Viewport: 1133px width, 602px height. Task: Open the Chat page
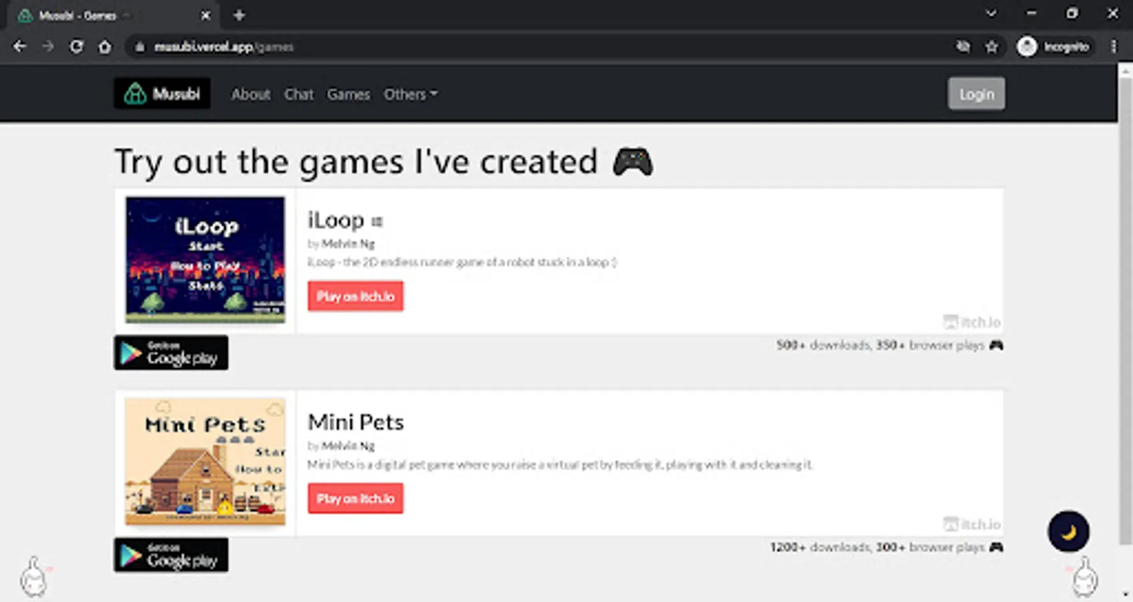coord(298,94)
